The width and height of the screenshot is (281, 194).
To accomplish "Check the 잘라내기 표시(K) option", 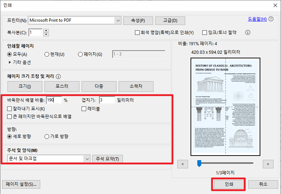I will (x=9, y=109).
